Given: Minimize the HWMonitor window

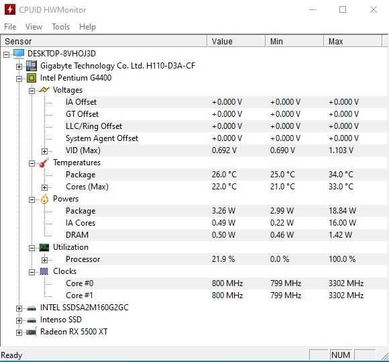Looking at the screenshot, I should (x=313, y=9).
